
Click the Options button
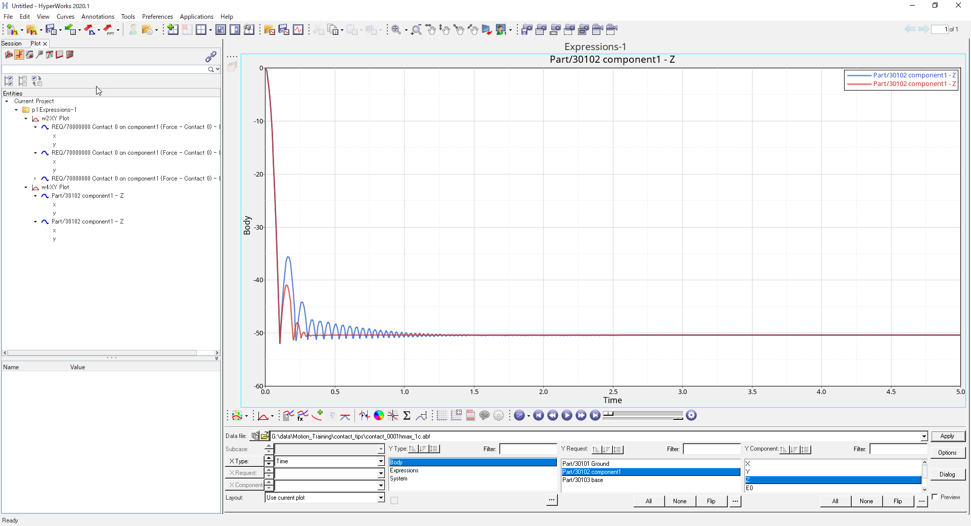[947, 453]
